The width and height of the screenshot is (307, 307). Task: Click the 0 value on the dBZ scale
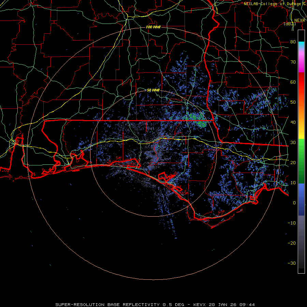(x=294, y=203)
